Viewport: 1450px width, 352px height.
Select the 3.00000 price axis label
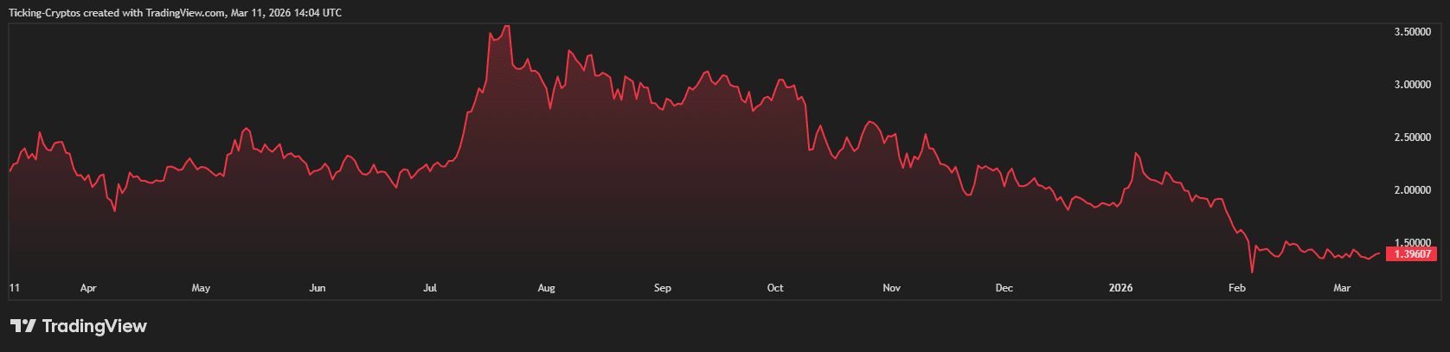tap(1412, 85)
